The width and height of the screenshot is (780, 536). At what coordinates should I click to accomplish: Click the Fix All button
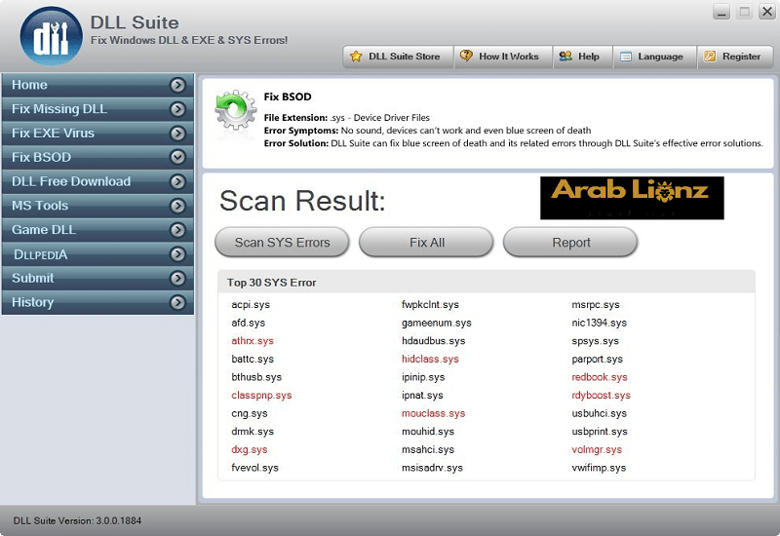[x=426, y=243]
